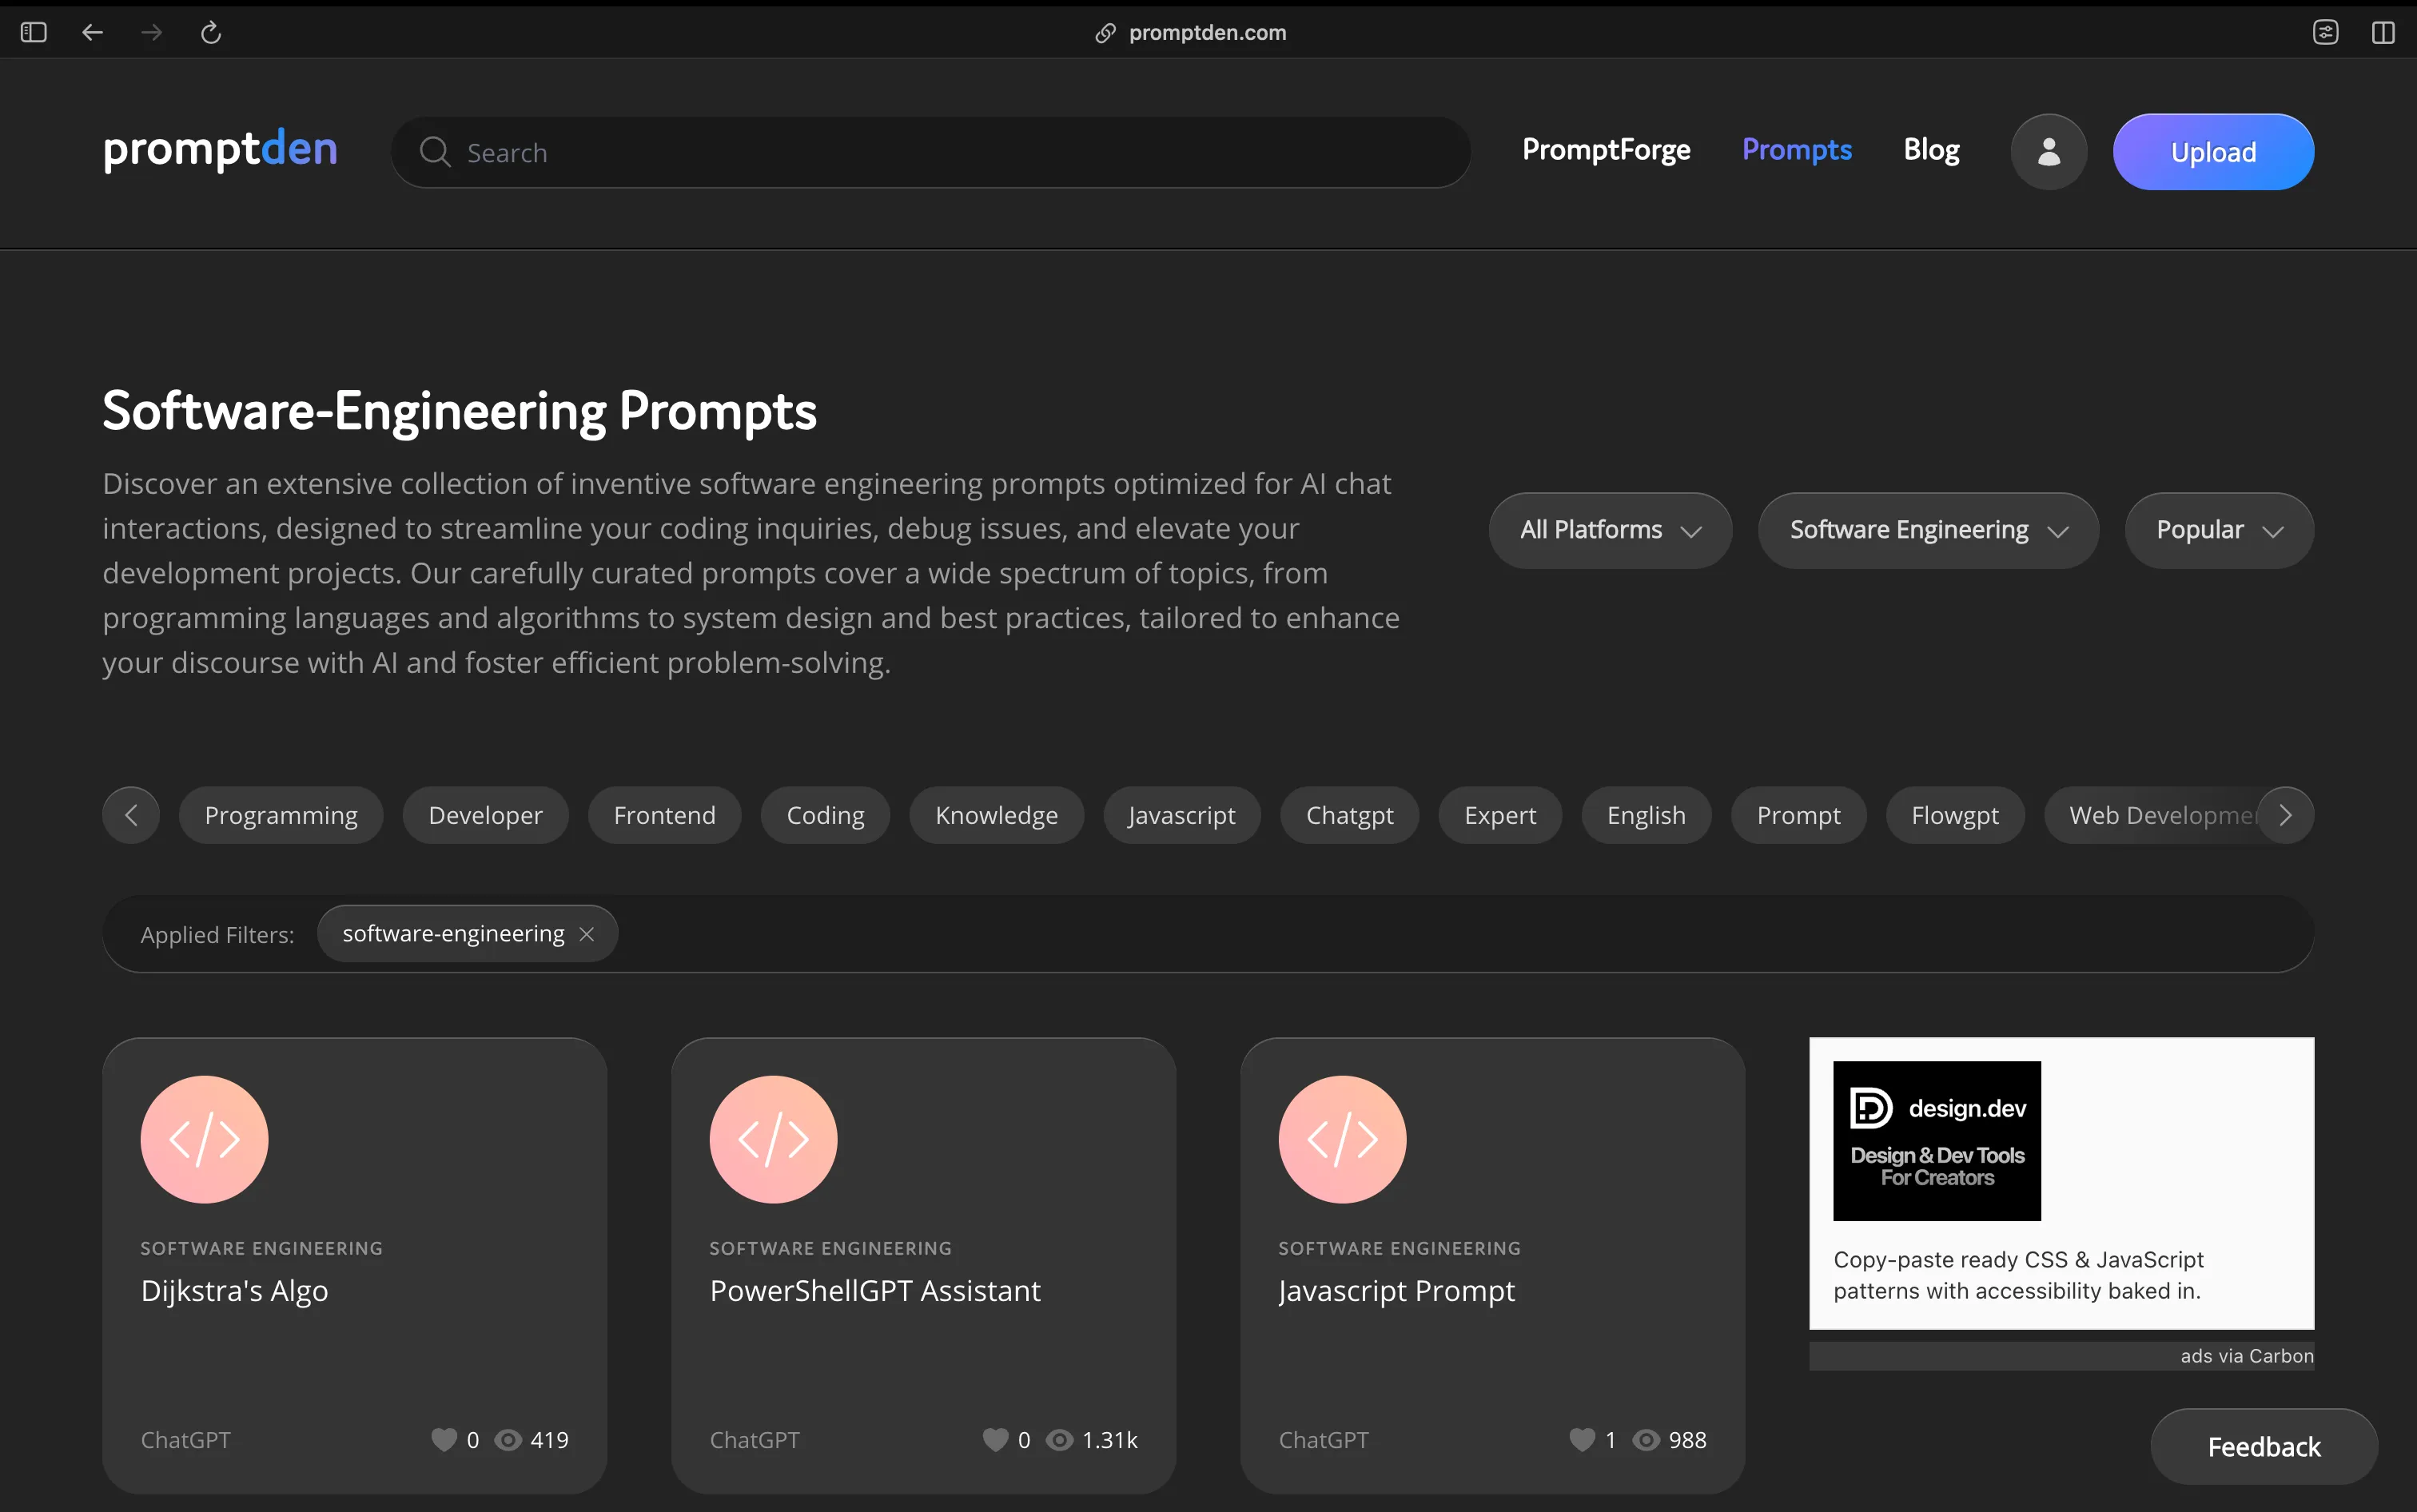
Task: Open the Feedback button
Action: coord(2264,1446)
